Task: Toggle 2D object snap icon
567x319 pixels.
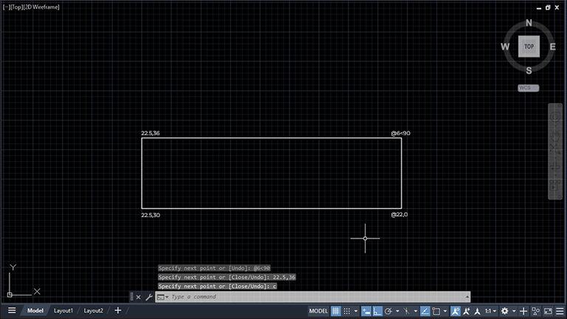Action: (x=436, y=311)
